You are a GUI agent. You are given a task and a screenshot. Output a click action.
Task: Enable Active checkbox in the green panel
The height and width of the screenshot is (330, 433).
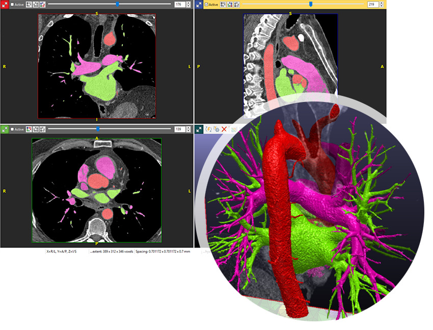pos(13,129)
